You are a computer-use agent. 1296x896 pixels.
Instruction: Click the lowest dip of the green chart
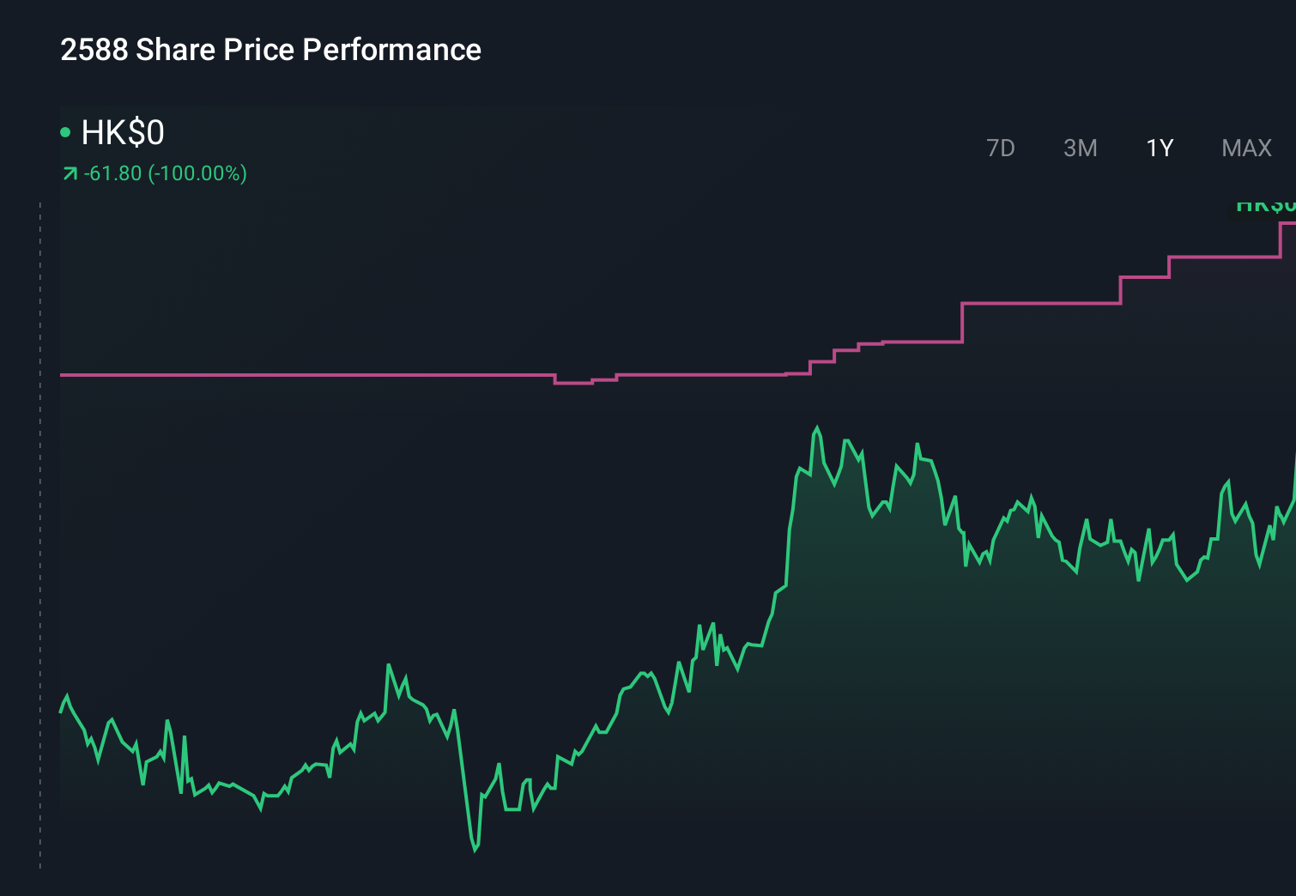(x=475, y=851)
